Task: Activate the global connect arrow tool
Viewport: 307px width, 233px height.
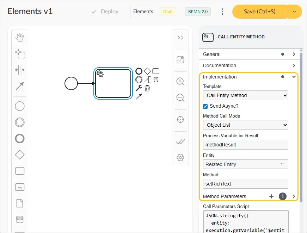Action: click(x=20, y=86)
